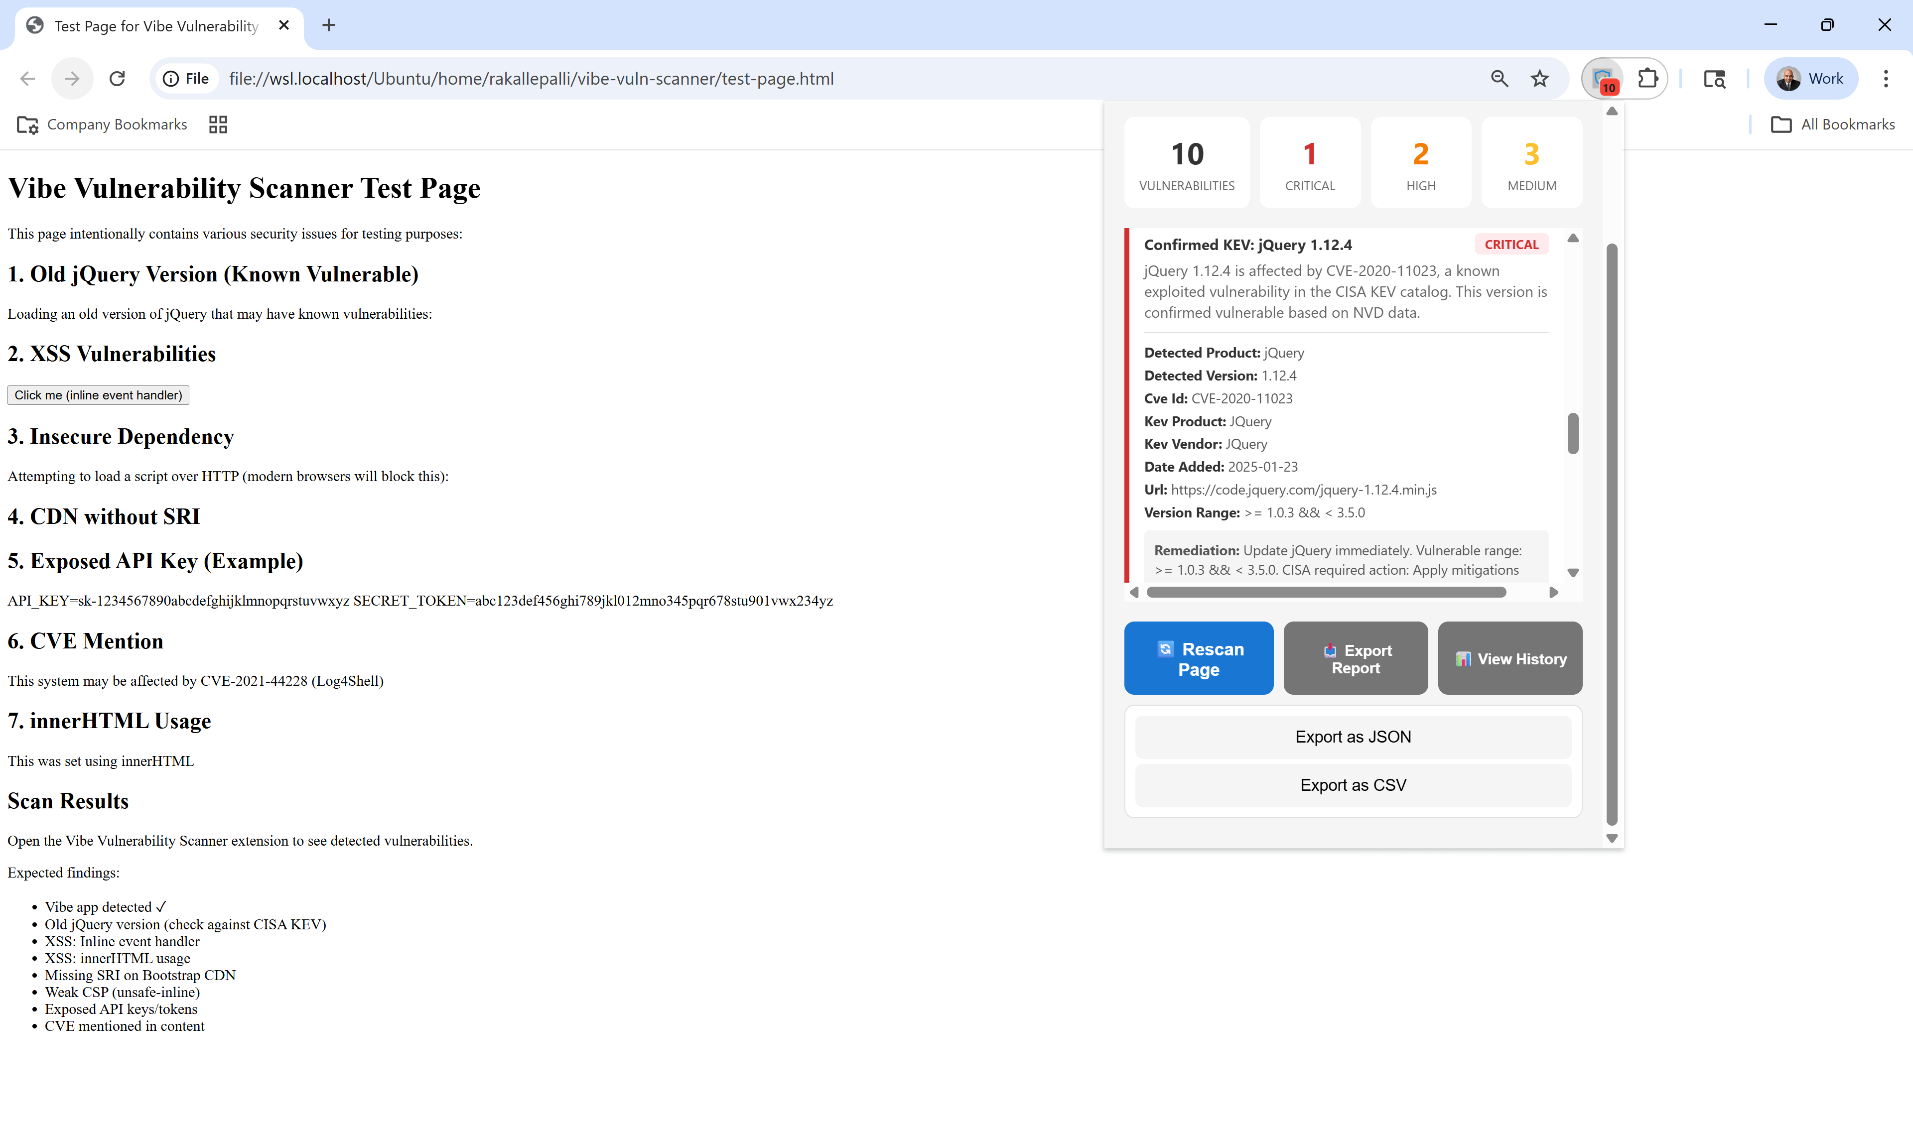Click the browser back arrow
1913x1134 pixels.
click(x=27, y=79)
